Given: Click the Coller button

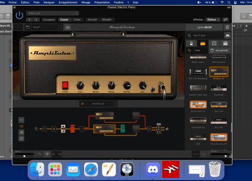Looking at the screenshot, I should 77,20.
